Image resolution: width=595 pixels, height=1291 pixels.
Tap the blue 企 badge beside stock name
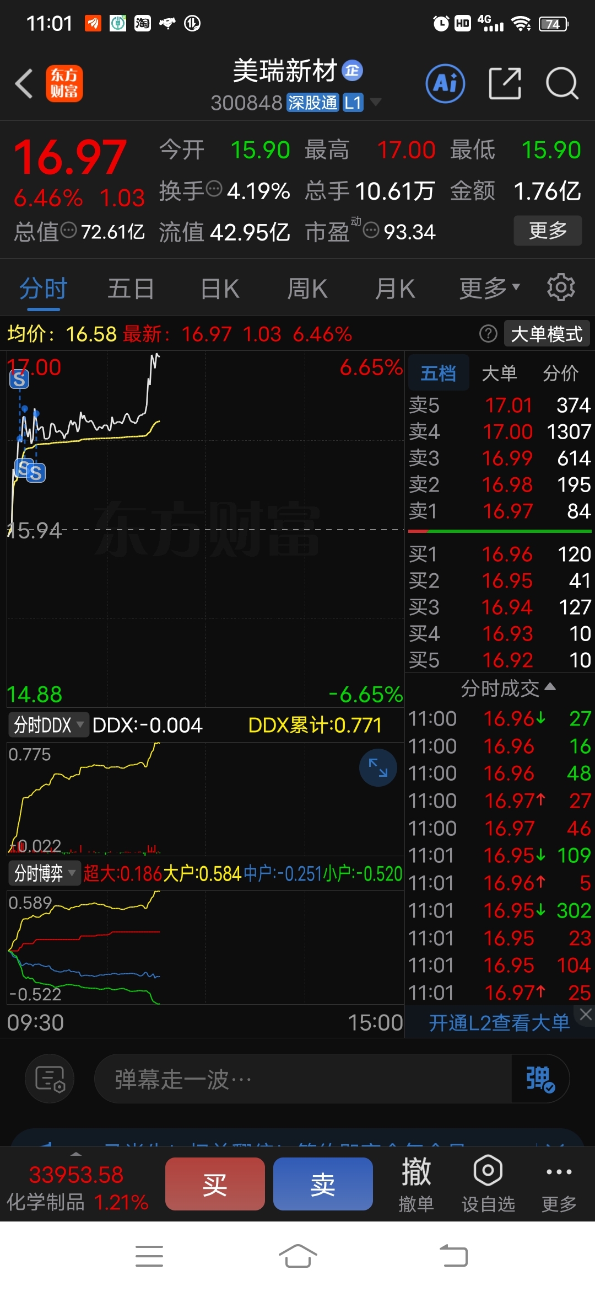(353, 71)
